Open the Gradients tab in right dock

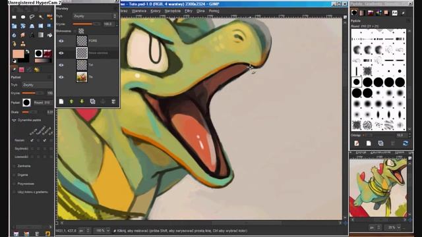[362, 13]
